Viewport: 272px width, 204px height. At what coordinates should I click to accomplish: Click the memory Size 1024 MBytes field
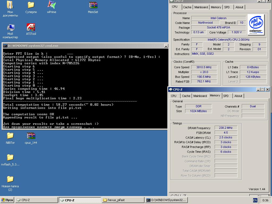tap(198, 111)
